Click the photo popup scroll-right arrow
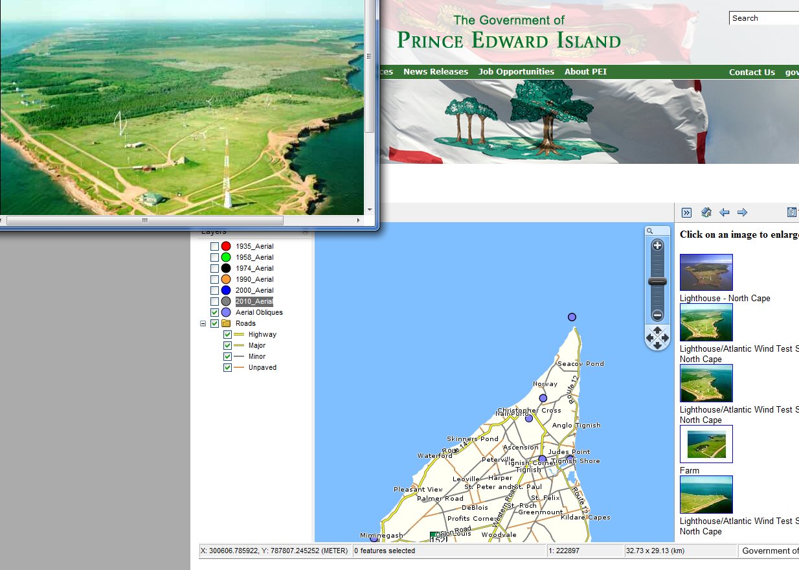 (359, 221)
